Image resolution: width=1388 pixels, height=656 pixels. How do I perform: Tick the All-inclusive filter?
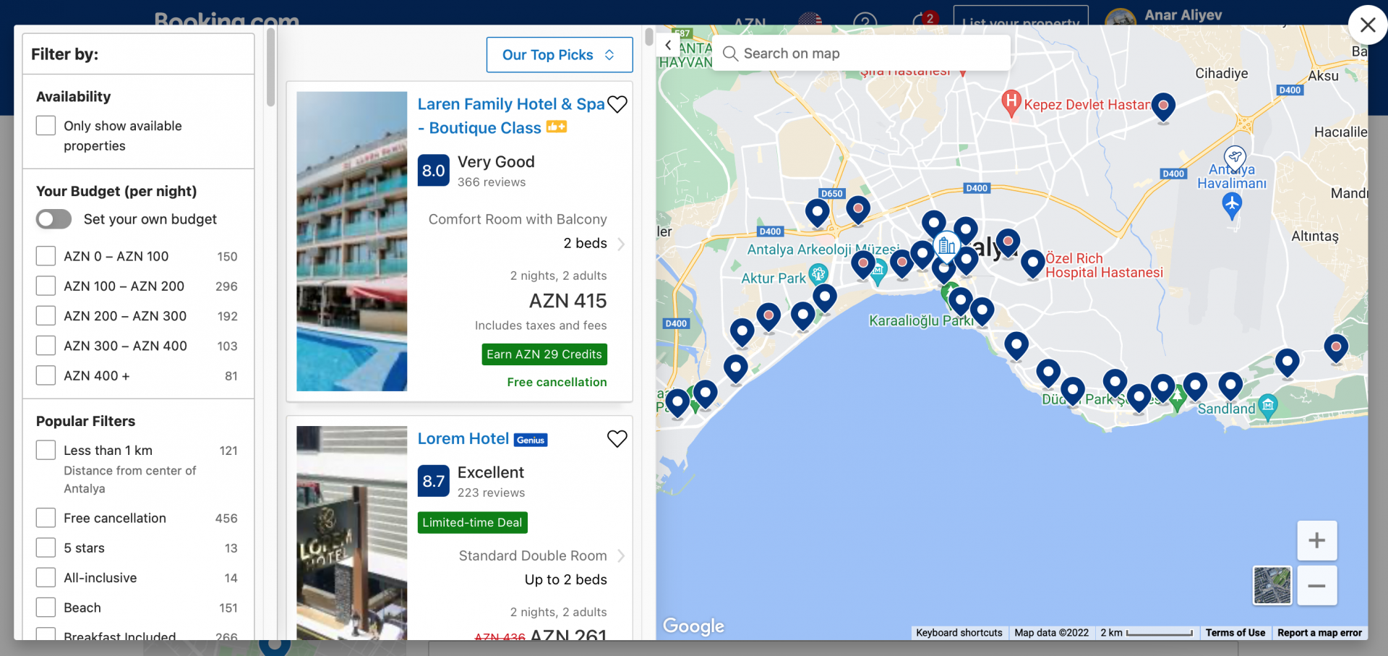(46, 577)
